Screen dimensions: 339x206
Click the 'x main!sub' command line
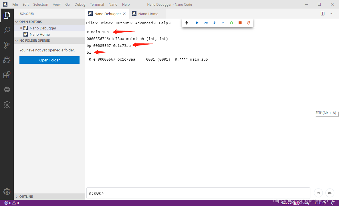coord(98,32)
